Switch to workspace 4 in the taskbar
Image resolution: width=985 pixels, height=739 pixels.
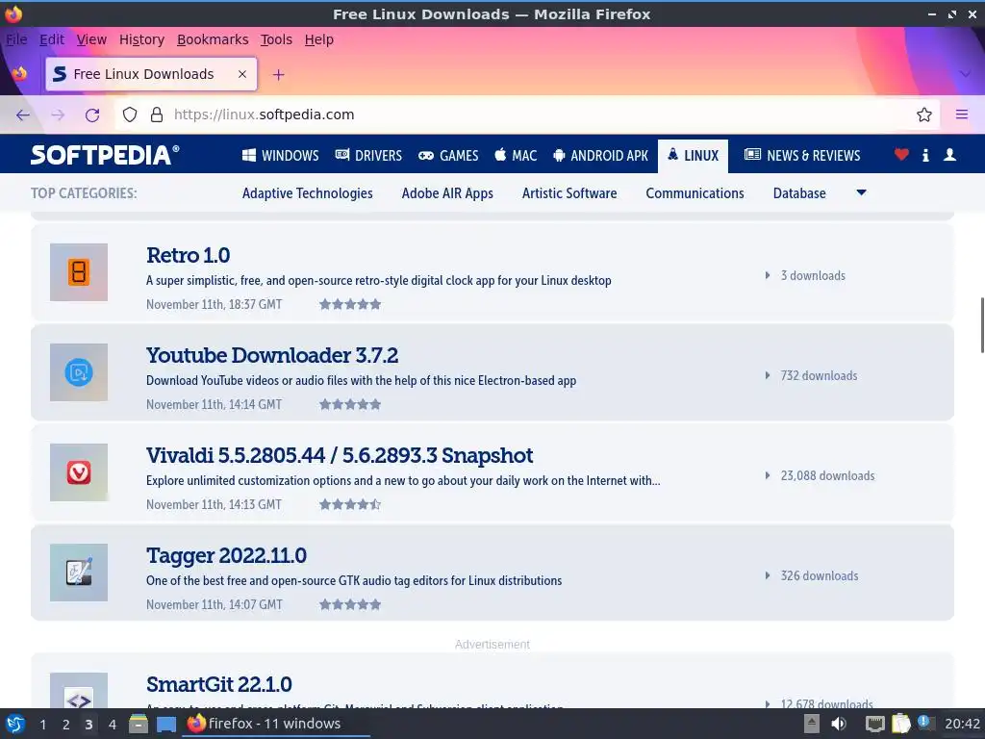113,725
